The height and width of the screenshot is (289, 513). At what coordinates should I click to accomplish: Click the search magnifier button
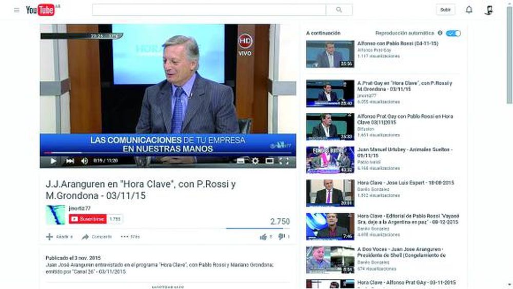tap(339, 10)
